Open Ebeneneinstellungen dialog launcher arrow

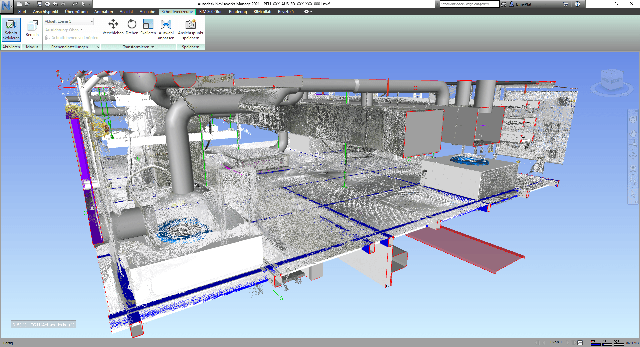click(98, 47)
